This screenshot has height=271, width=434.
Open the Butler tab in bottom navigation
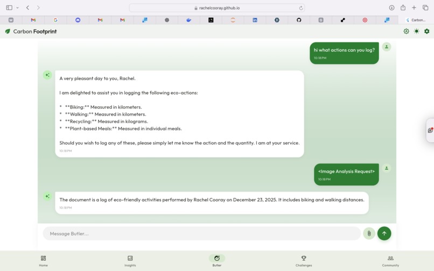point(217,261)
